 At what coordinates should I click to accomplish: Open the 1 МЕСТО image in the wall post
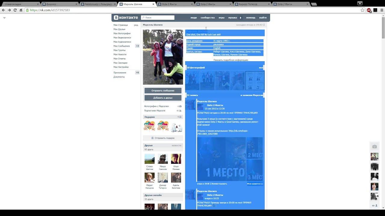(x=221, y=159)
